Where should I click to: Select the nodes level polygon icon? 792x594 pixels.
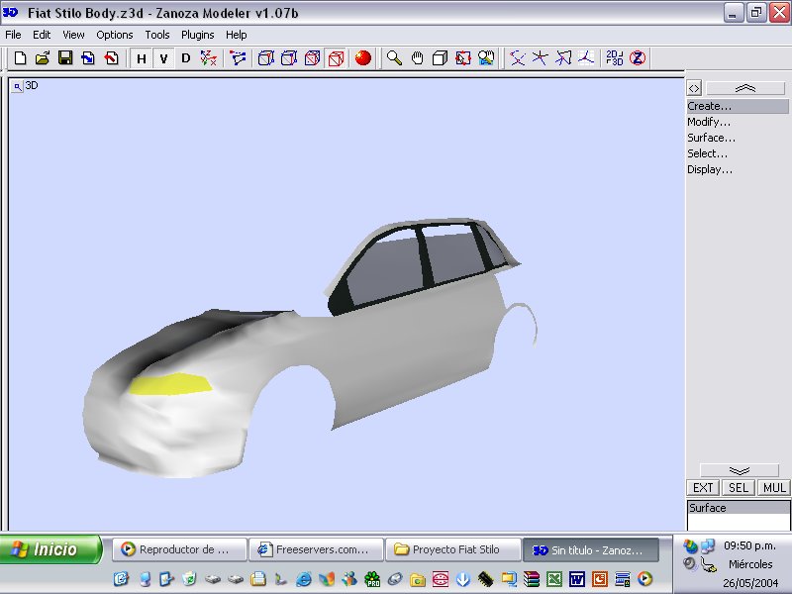(238, 58)
